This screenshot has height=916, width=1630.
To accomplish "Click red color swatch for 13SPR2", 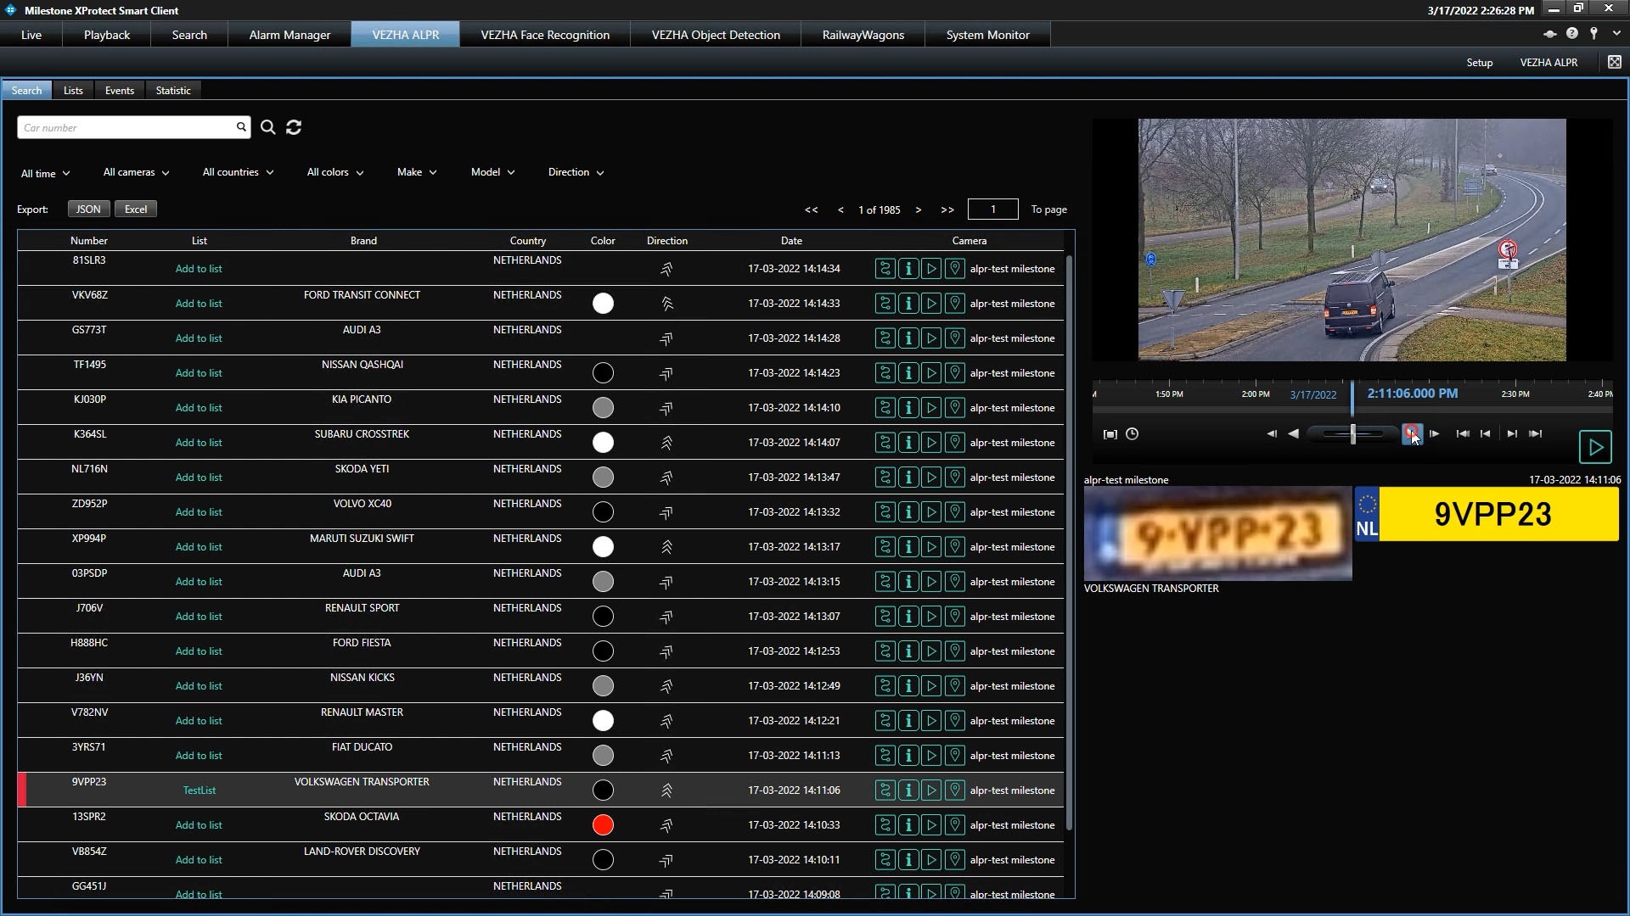I will pos(603,825).
